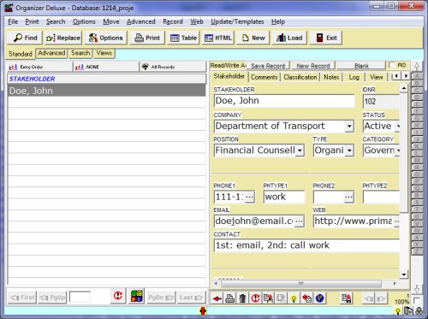Open the Search menu

(x=56, y=21)
